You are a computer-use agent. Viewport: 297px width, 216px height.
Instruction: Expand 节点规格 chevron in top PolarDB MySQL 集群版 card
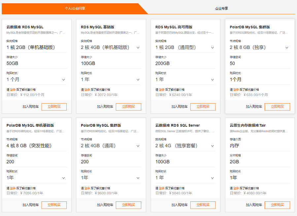(287, 47)
